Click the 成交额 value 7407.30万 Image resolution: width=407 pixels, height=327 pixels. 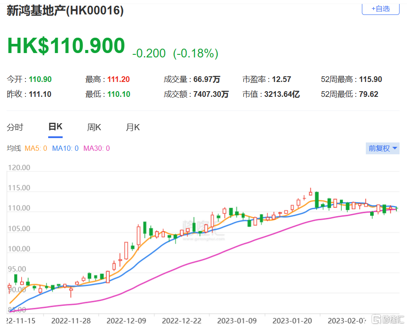(x=211, y=94)
